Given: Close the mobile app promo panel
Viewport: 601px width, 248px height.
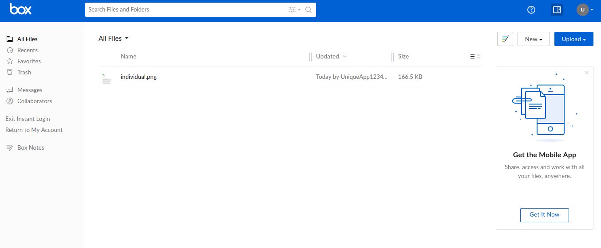Looking at the screenshot, I should 587,73.
